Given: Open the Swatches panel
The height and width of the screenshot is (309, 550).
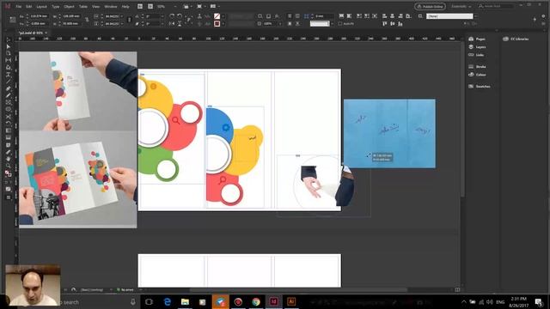Looking at the screenshot, I should pos(480,86).
